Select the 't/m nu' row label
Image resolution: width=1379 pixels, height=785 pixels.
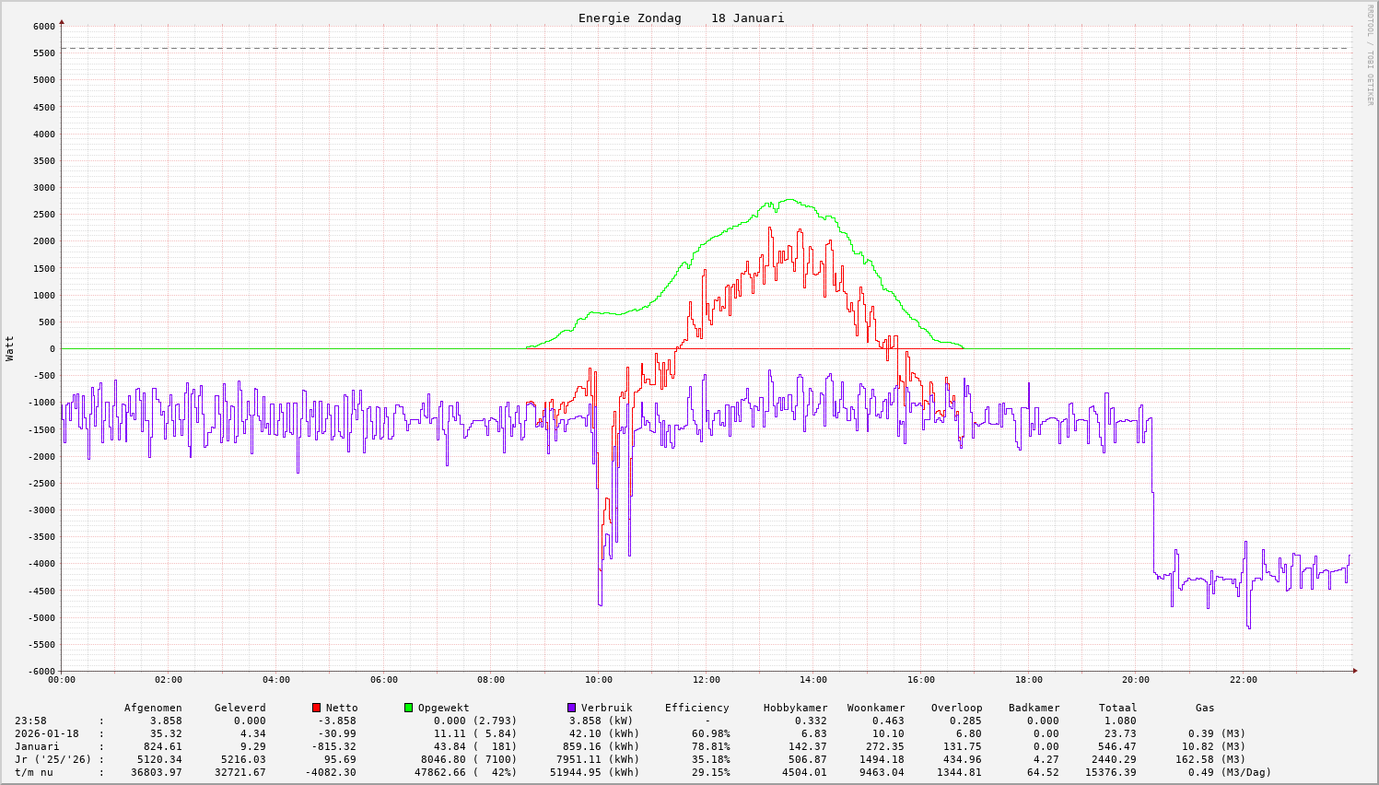tap(34, 772)
